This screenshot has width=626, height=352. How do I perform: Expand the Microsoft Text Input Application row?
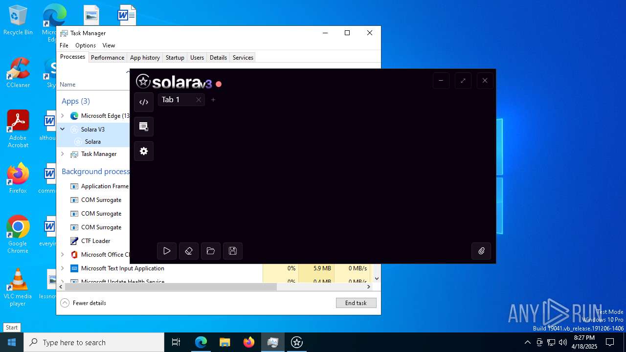click(x=63, y=268)
